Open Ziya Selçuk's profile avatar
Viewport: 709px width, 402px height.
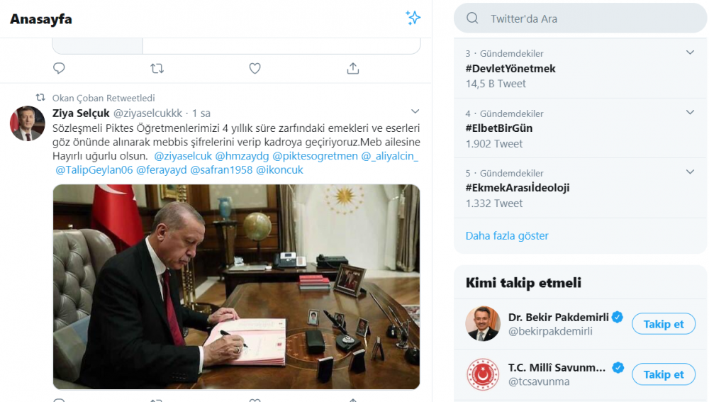pyautogui.click(x=28, y=123)
